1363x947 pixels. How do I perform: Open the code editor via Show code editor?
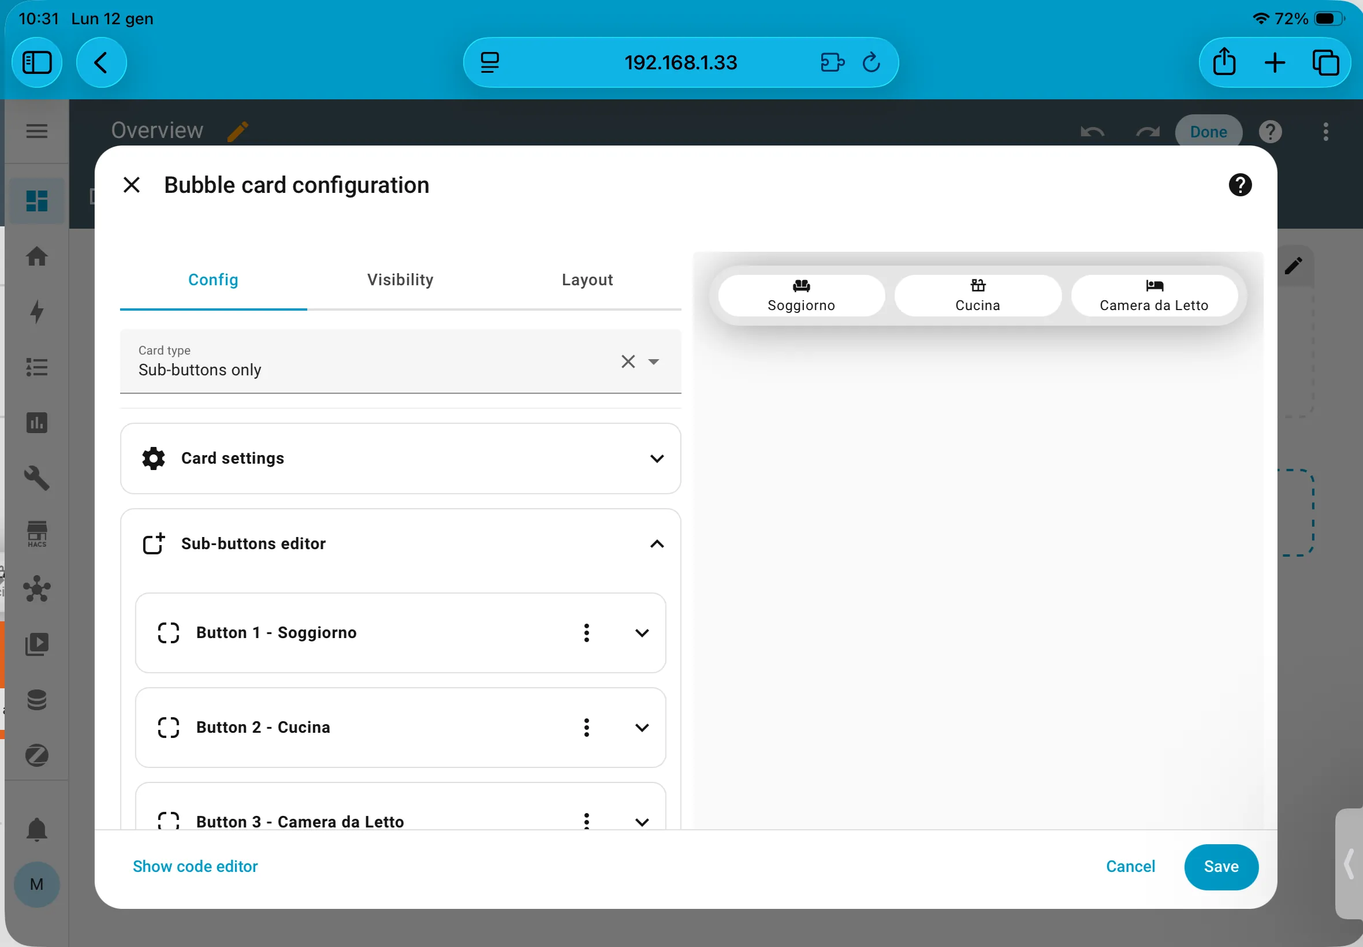tap(195, 866)
